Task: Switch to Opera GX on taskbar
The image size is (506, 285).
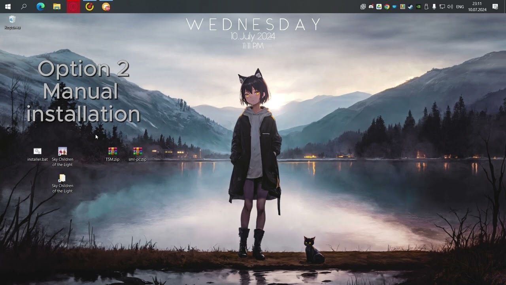Action: 73,7
